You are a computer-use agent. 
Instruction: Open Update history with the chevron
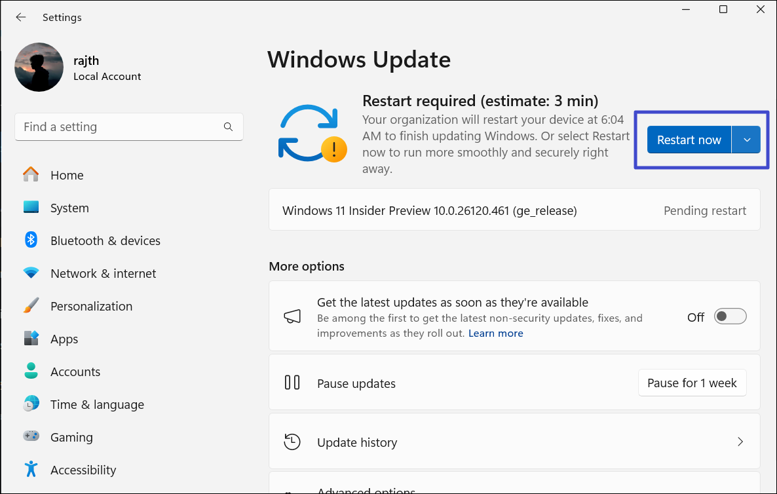point(740,442)
